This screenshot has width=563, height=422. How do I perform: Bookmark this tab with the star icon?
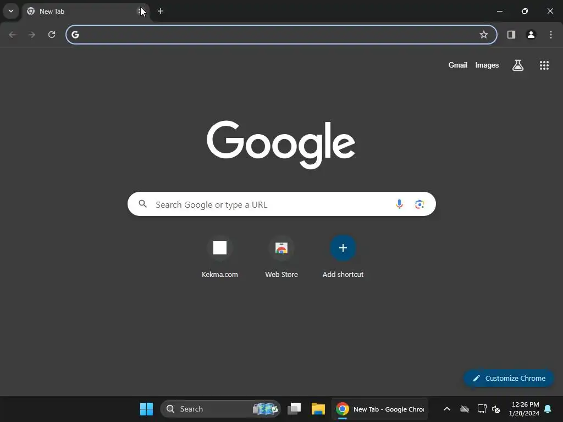(484, 35)
